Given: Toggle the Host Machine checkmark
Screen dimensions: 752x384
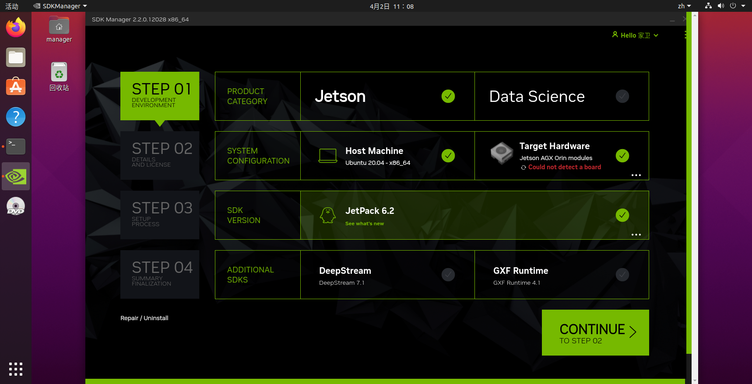Looking at the screenshot, I should (x=448, y=156).
